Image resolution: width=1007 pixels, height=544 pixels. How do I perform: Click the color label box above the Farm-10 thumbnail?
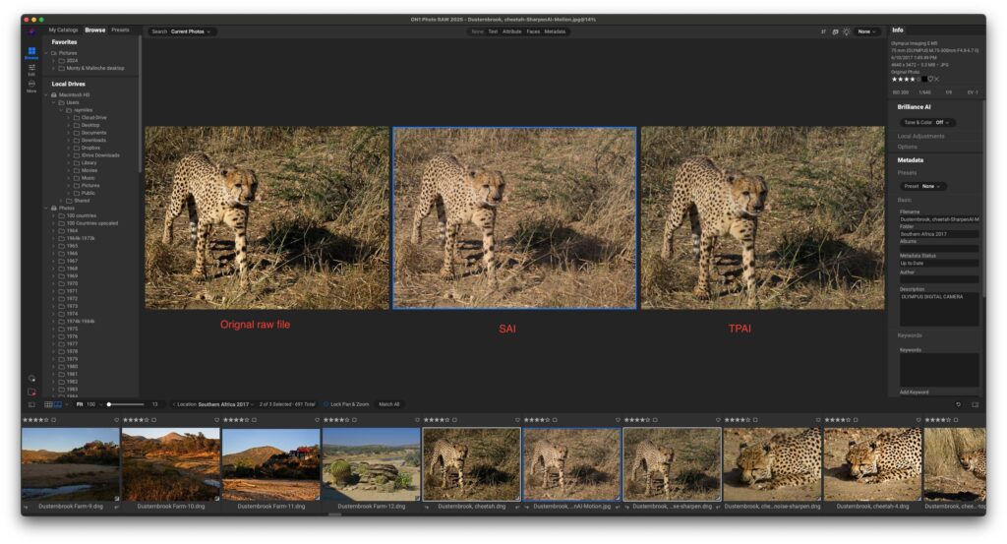(x=154, y=420)
